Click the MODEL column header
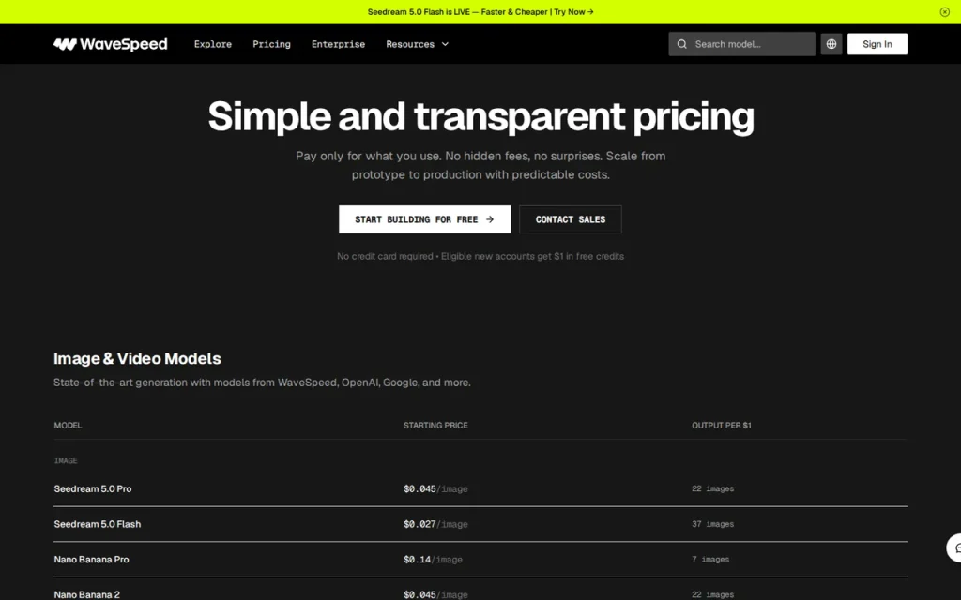 [x=68, y=425]
